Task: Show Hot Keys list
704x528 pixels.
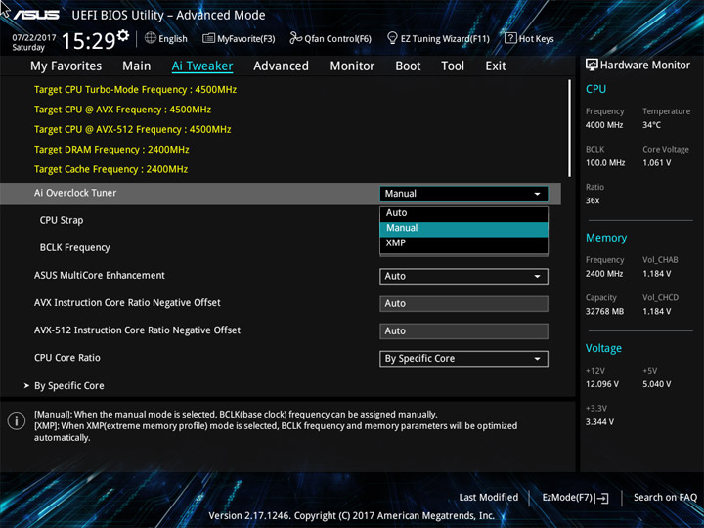Action: (536, 39)
